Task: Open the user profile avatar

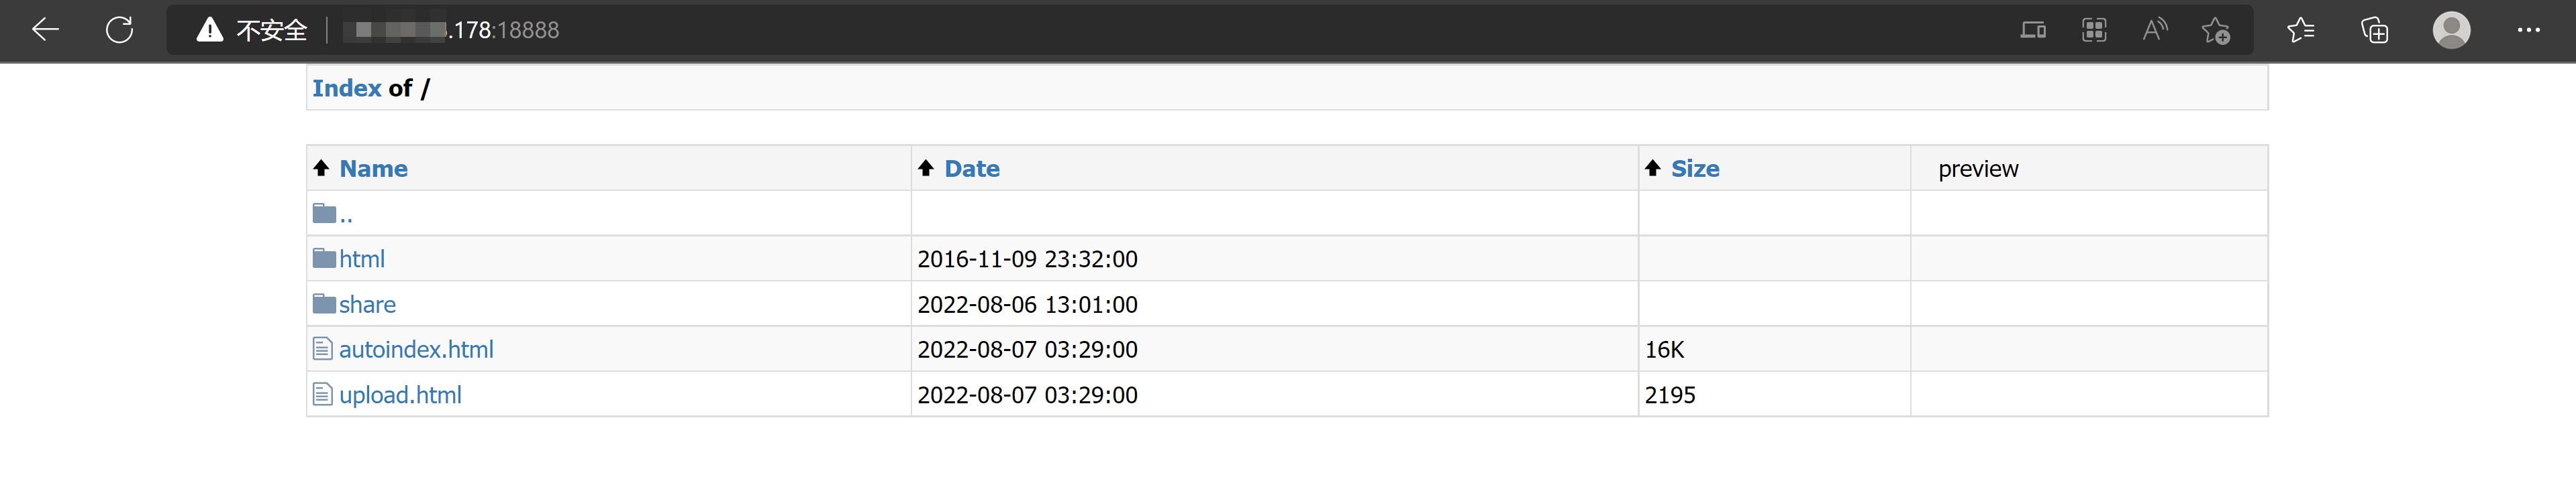Action: click(2451, 30)
